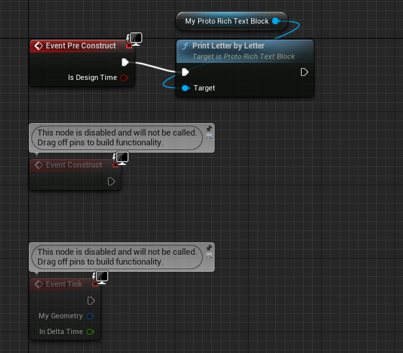The width and height of the screenshot is (403, 353).
Task: Select the Event Tick exec output pin
Action: (x=91, y=301)
